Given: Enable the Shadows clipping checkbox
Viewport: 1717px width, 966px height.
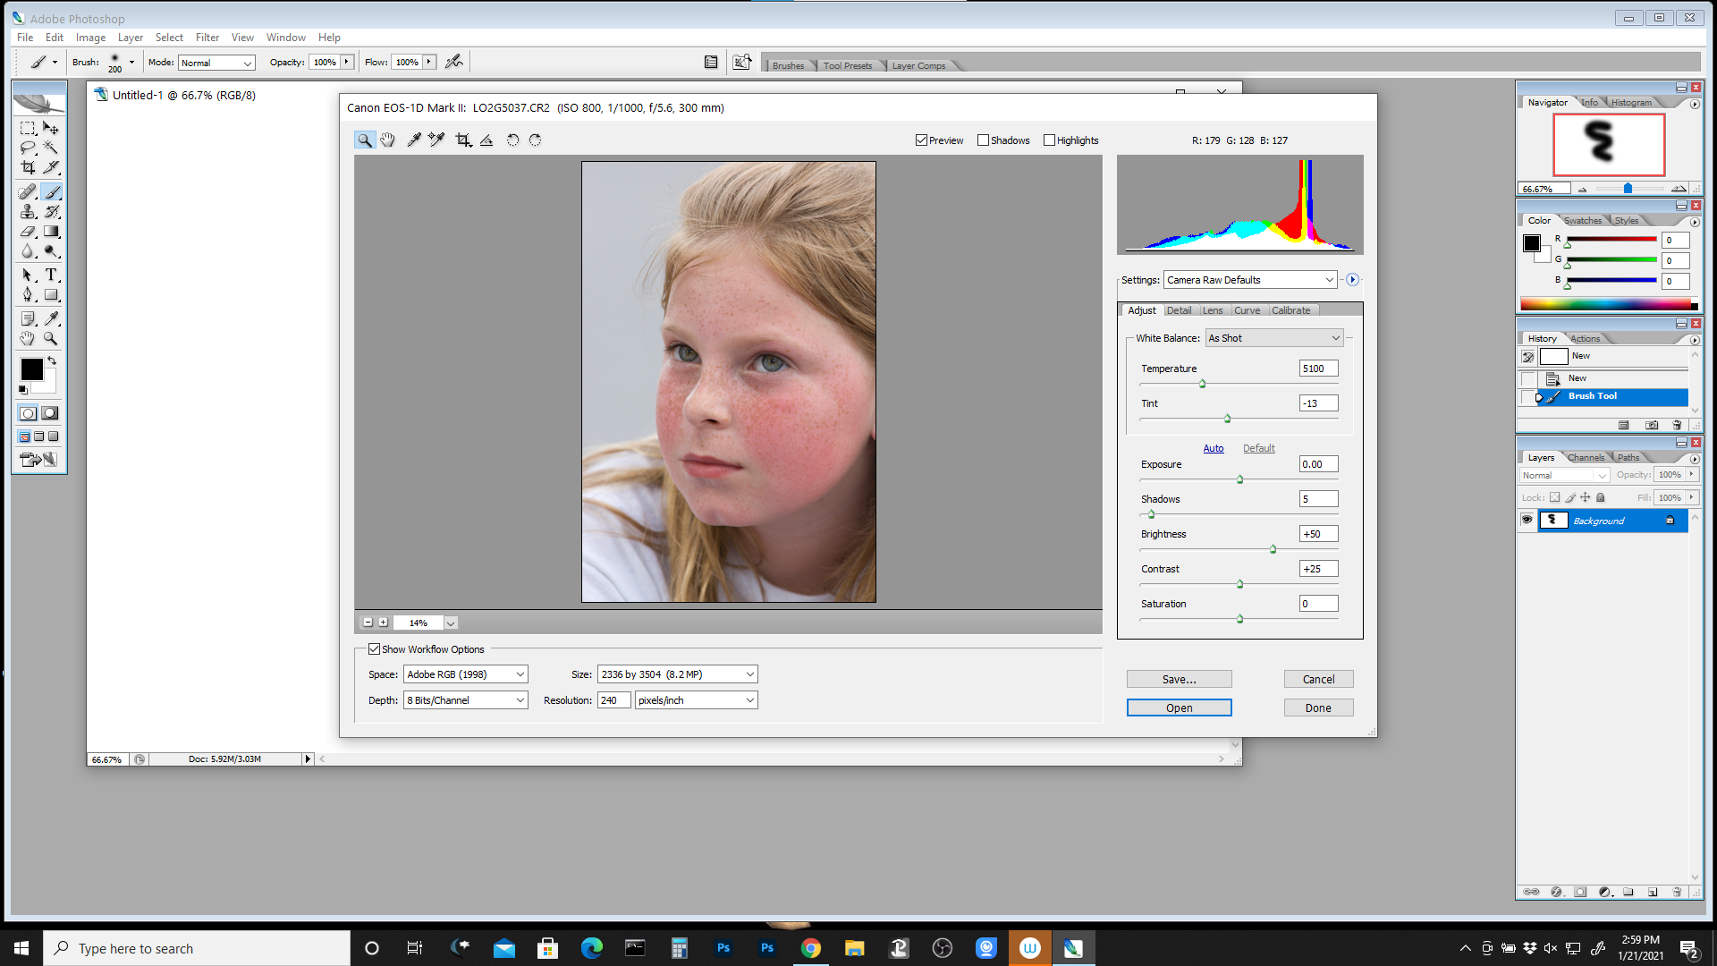Looking at the screenshot, I should point(983,140).
